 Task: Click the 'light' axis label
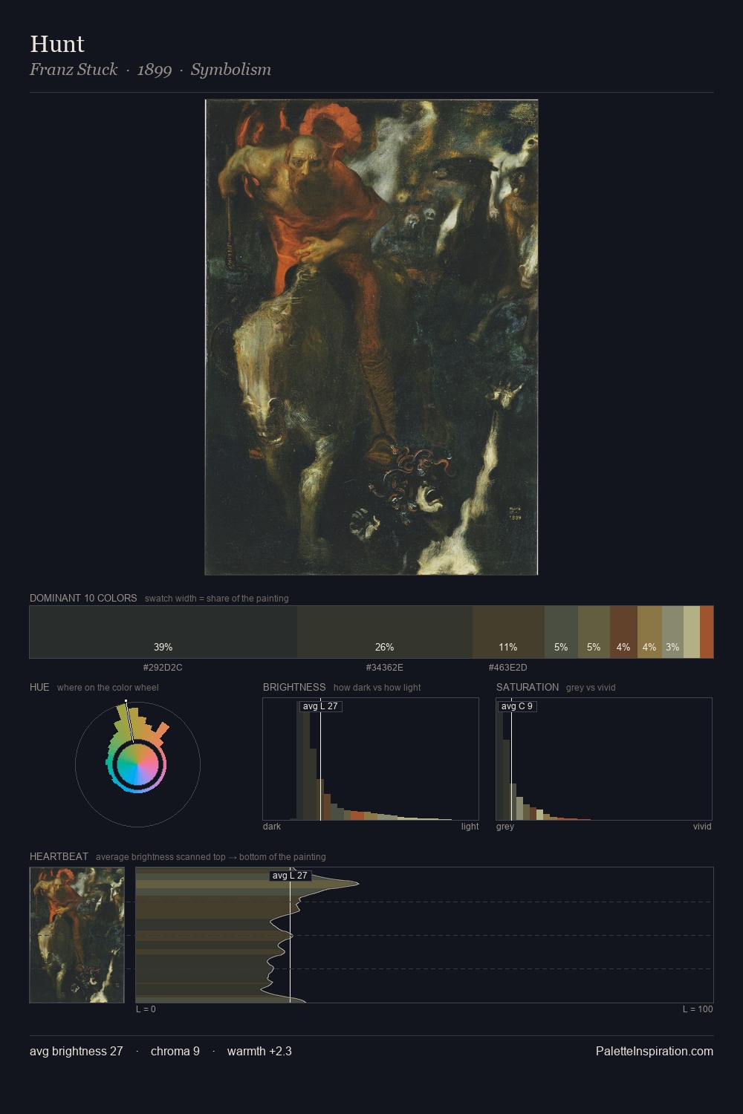click(x=470, y=827)
